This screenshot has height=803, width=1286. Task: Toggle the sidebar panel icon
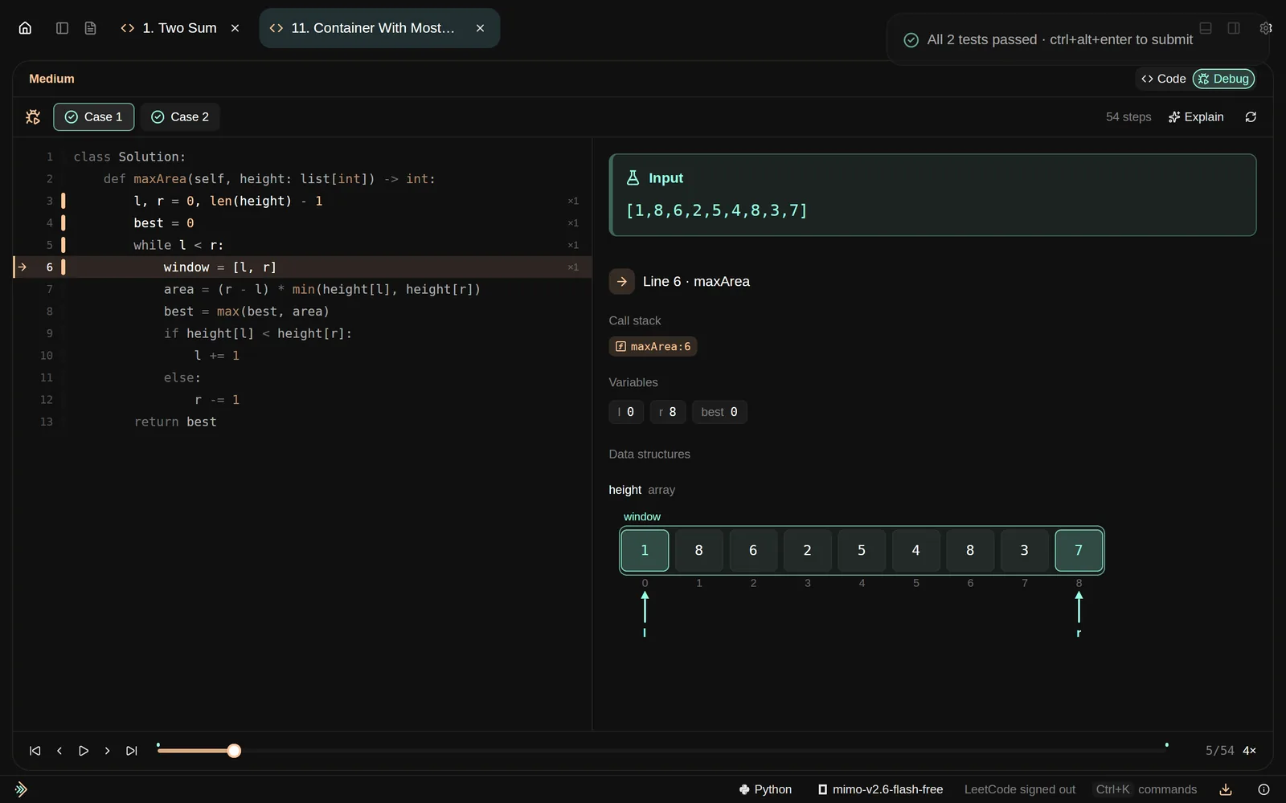pyautogui.click(x=62, y=28)
